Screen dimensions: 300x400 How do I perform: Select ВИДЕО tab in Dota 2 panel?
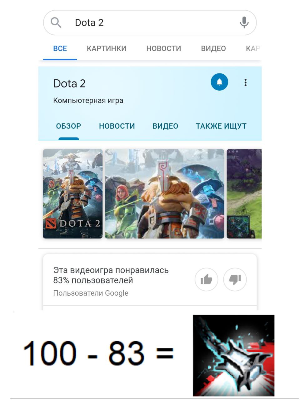(165, 126)
